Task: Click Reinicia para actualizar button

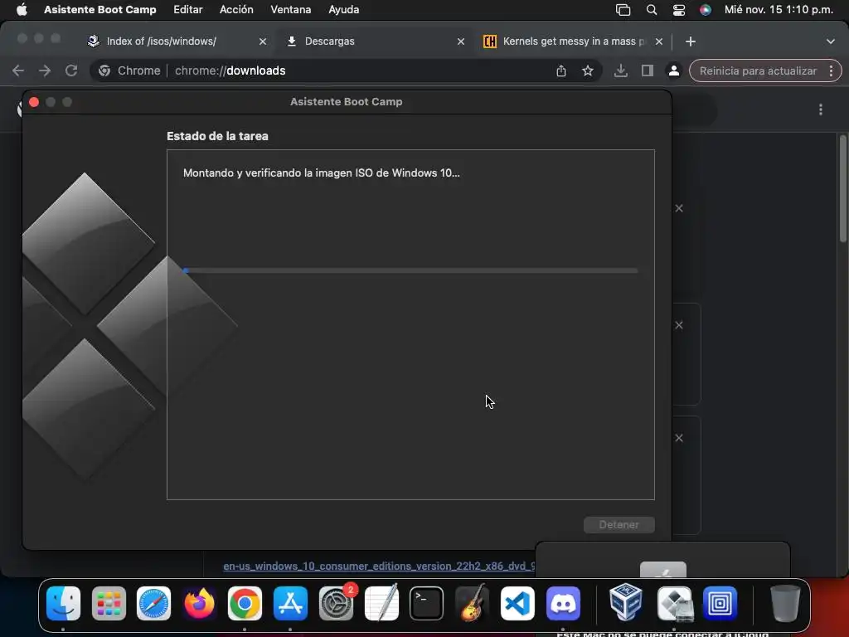Action: pyautogui.click(x=758, y=71)
